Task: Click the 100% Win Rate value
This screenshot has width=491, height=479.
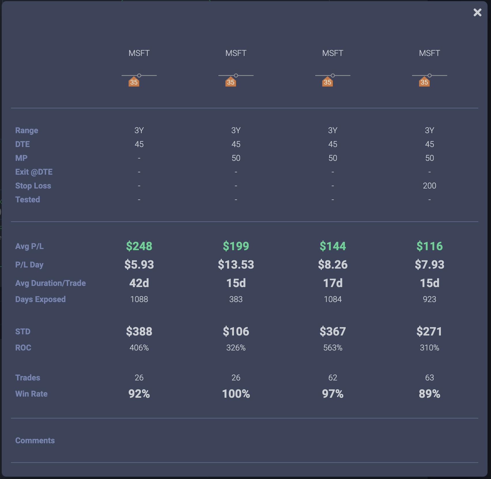Action: 236,394
